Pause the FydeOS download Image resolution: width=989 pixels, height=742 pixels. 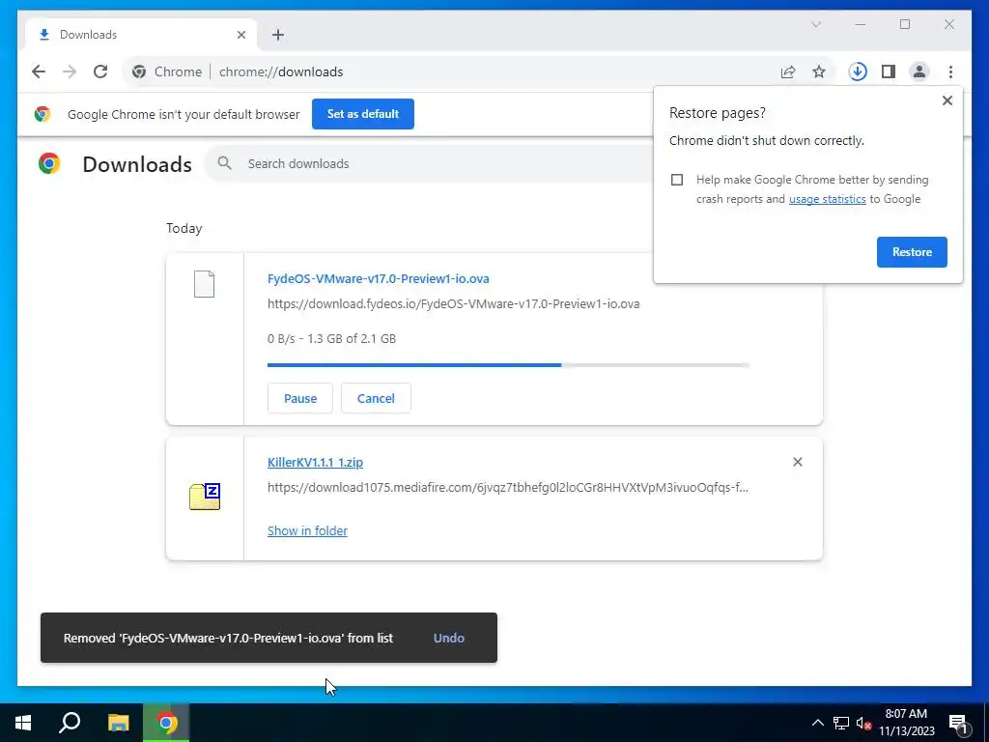point(299,398)
